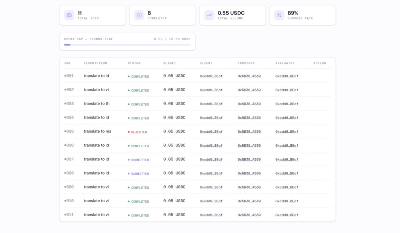Click the COMPLETED status on job #011
Screen dimensions: 400x233
coord(138,216)
